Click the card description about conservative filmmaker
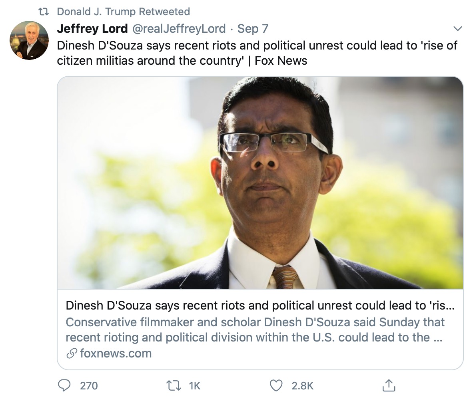 tap(255, 330)
